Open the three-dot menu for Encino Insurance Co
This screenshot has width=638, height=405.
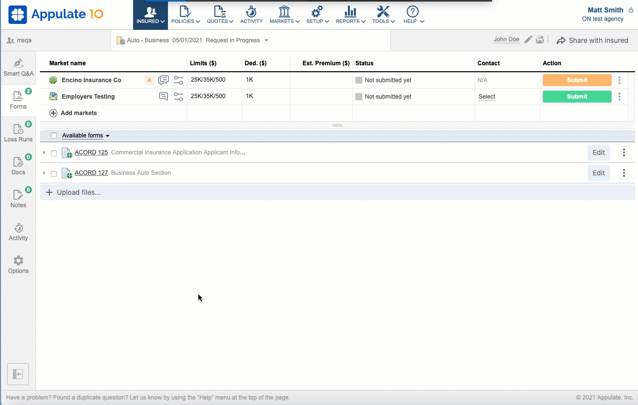(x=620, y=80)
